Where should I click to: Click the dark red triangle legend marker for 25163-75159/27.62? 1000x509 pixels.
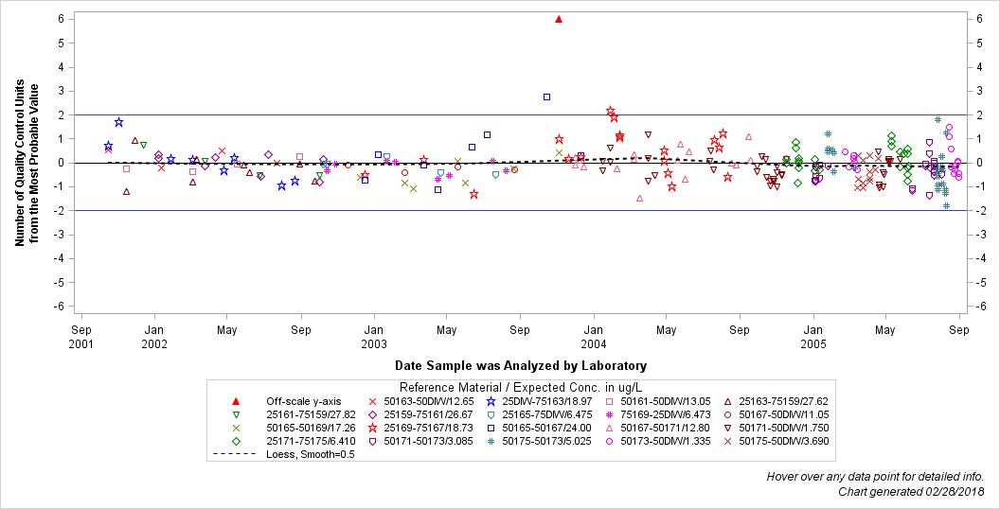click(x=727, y=401)
